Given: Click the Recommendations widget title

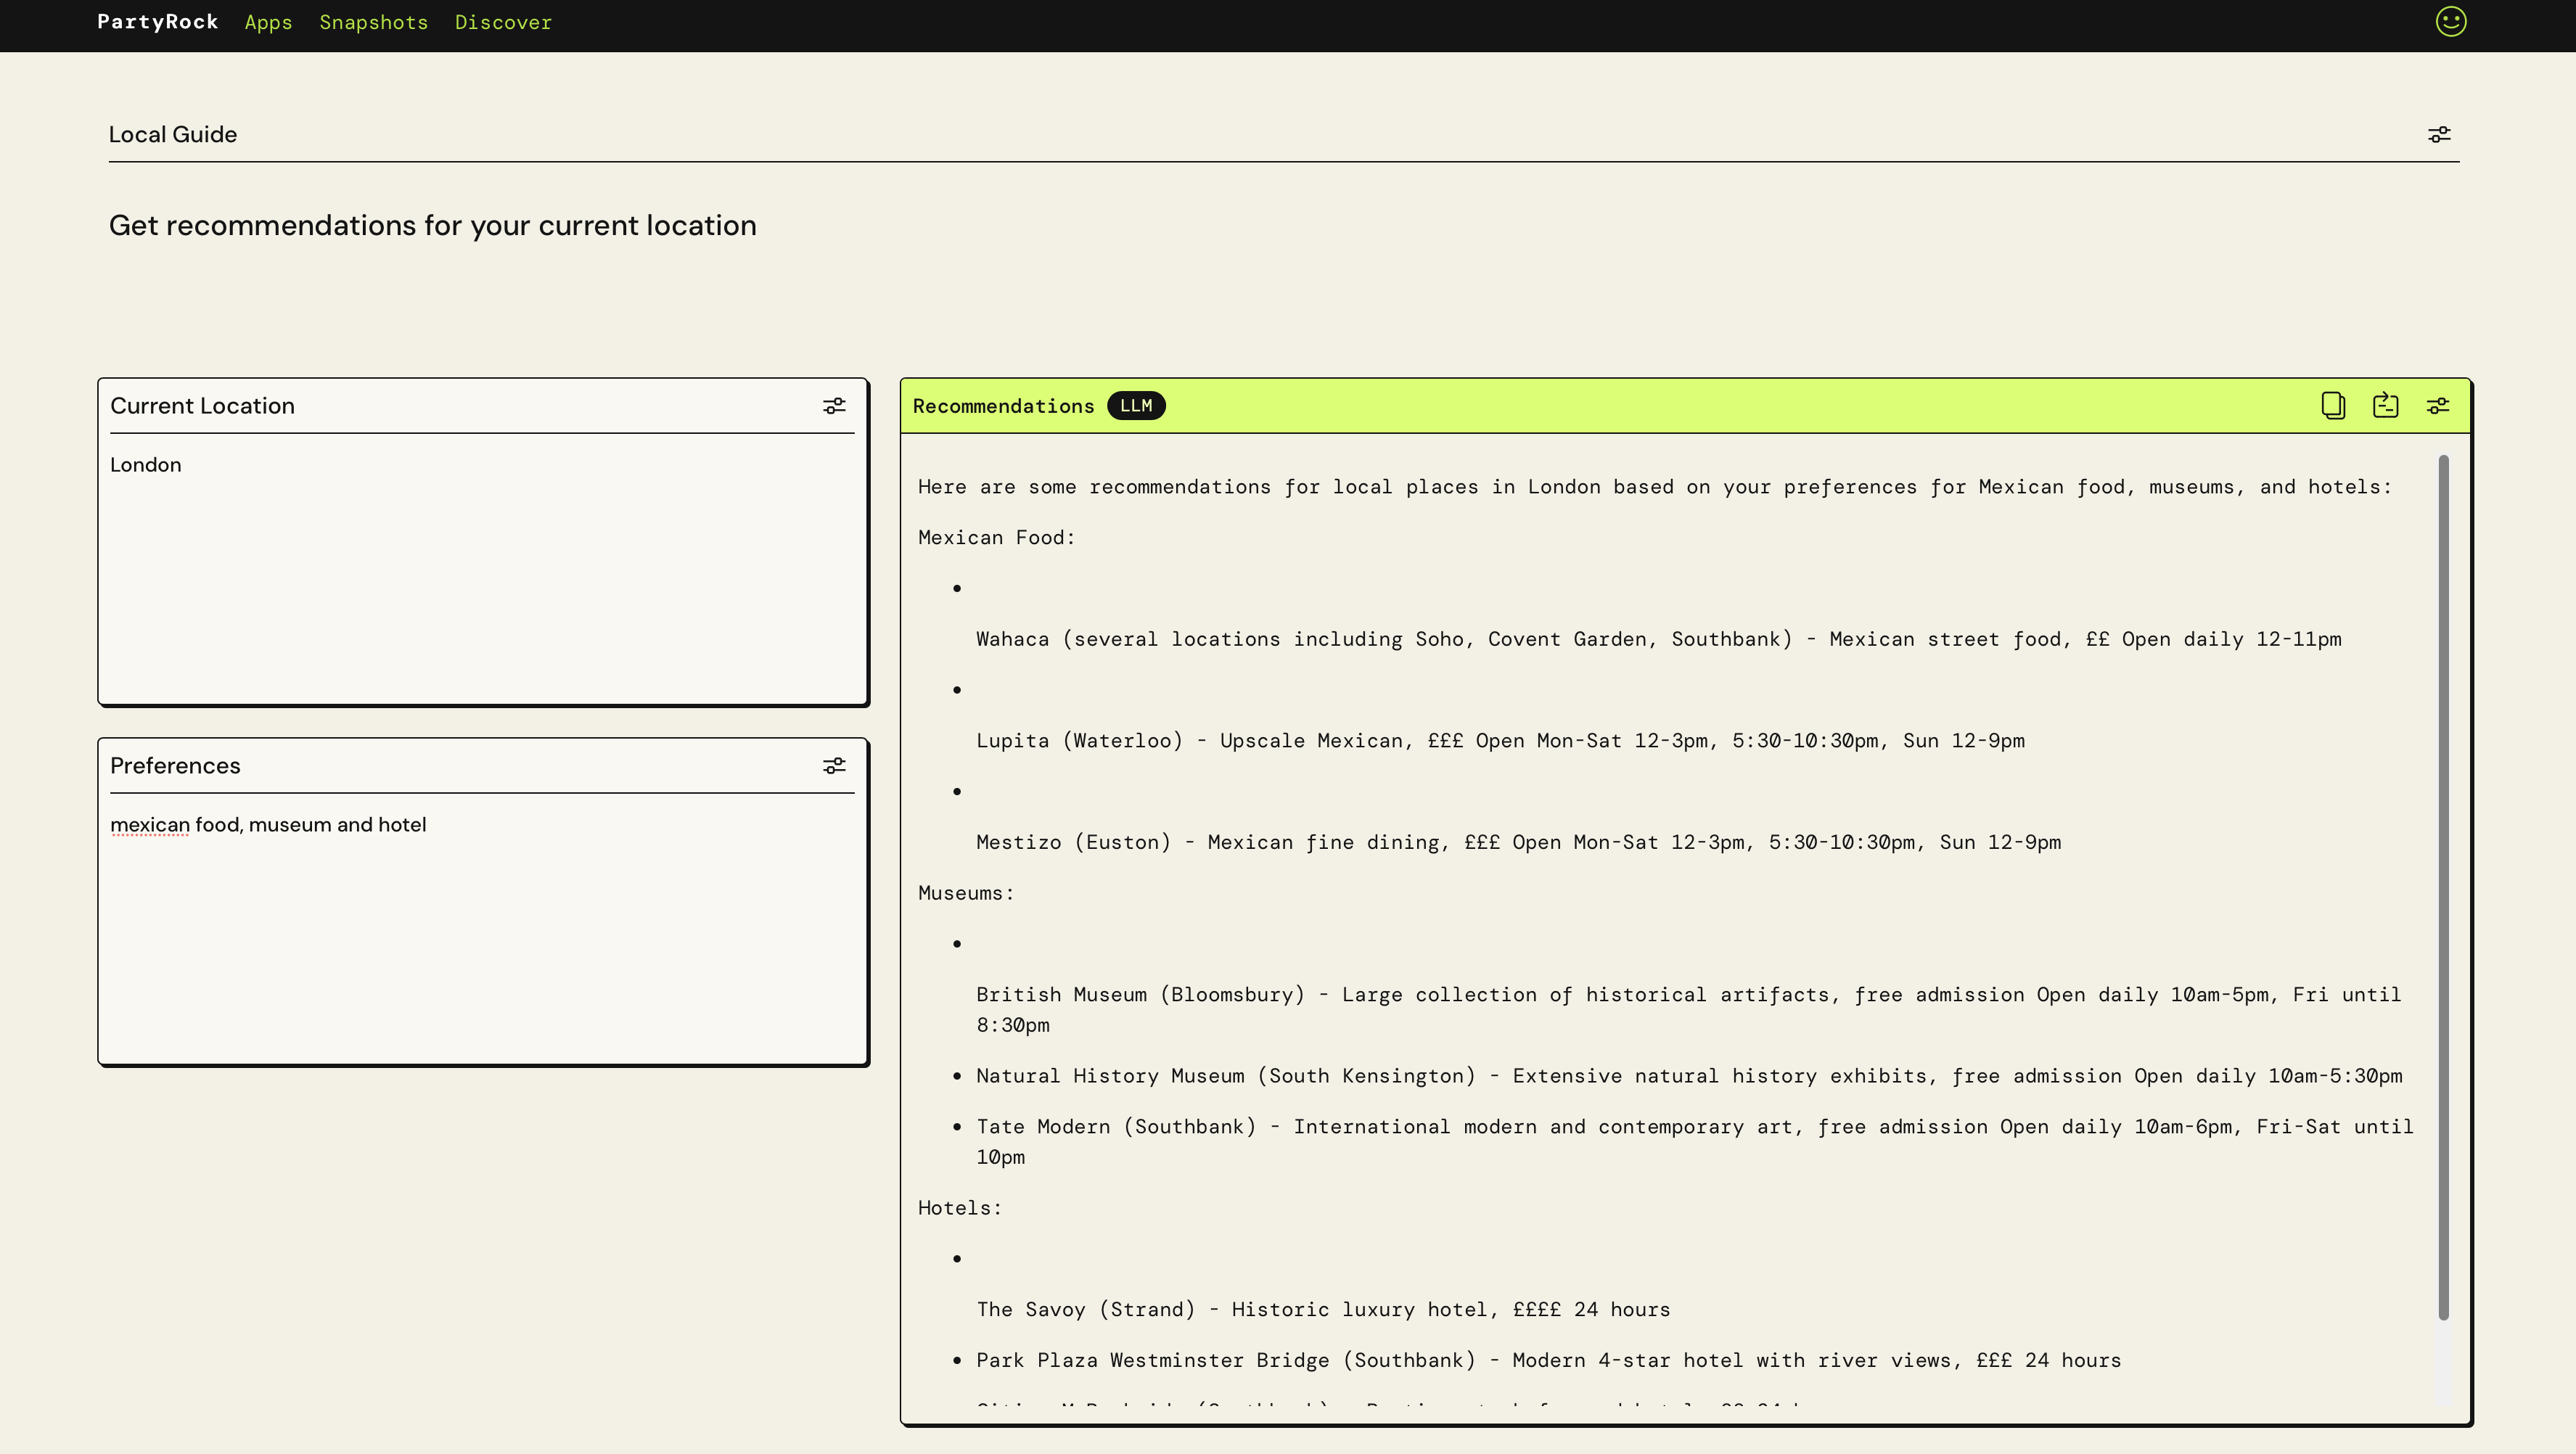Looking at the screenshot, I should (1003, 406).
